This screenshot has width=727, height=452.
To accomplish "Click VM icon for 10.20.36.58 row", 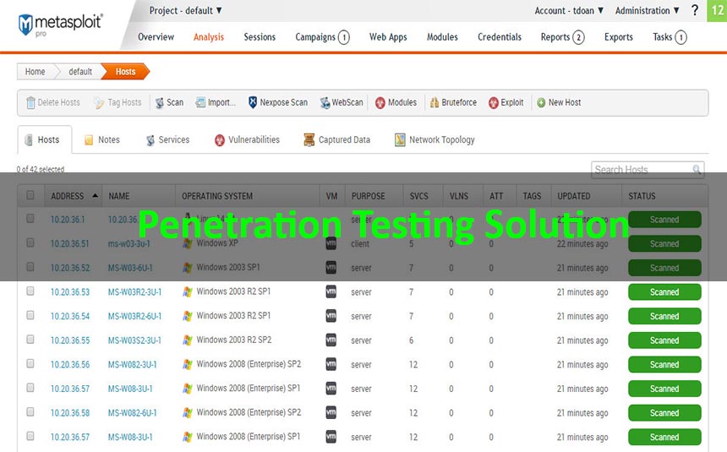I will [x=331, y=412].
